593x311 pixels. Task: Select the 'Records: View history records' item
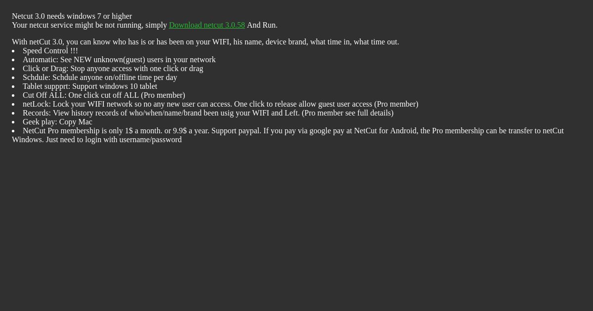208,113
